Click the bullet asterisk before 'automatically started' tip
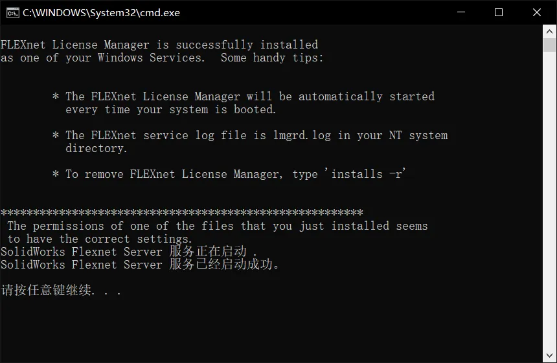The height and width of the screenshot is (363, 557). pos(56,96)
